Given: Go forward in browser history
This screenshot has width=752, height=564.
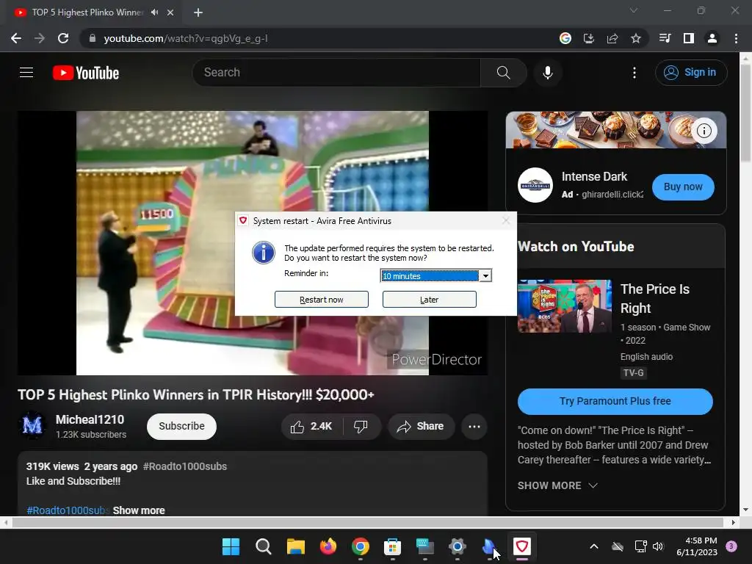Looking at the screenshot, I should coord(40,38).
